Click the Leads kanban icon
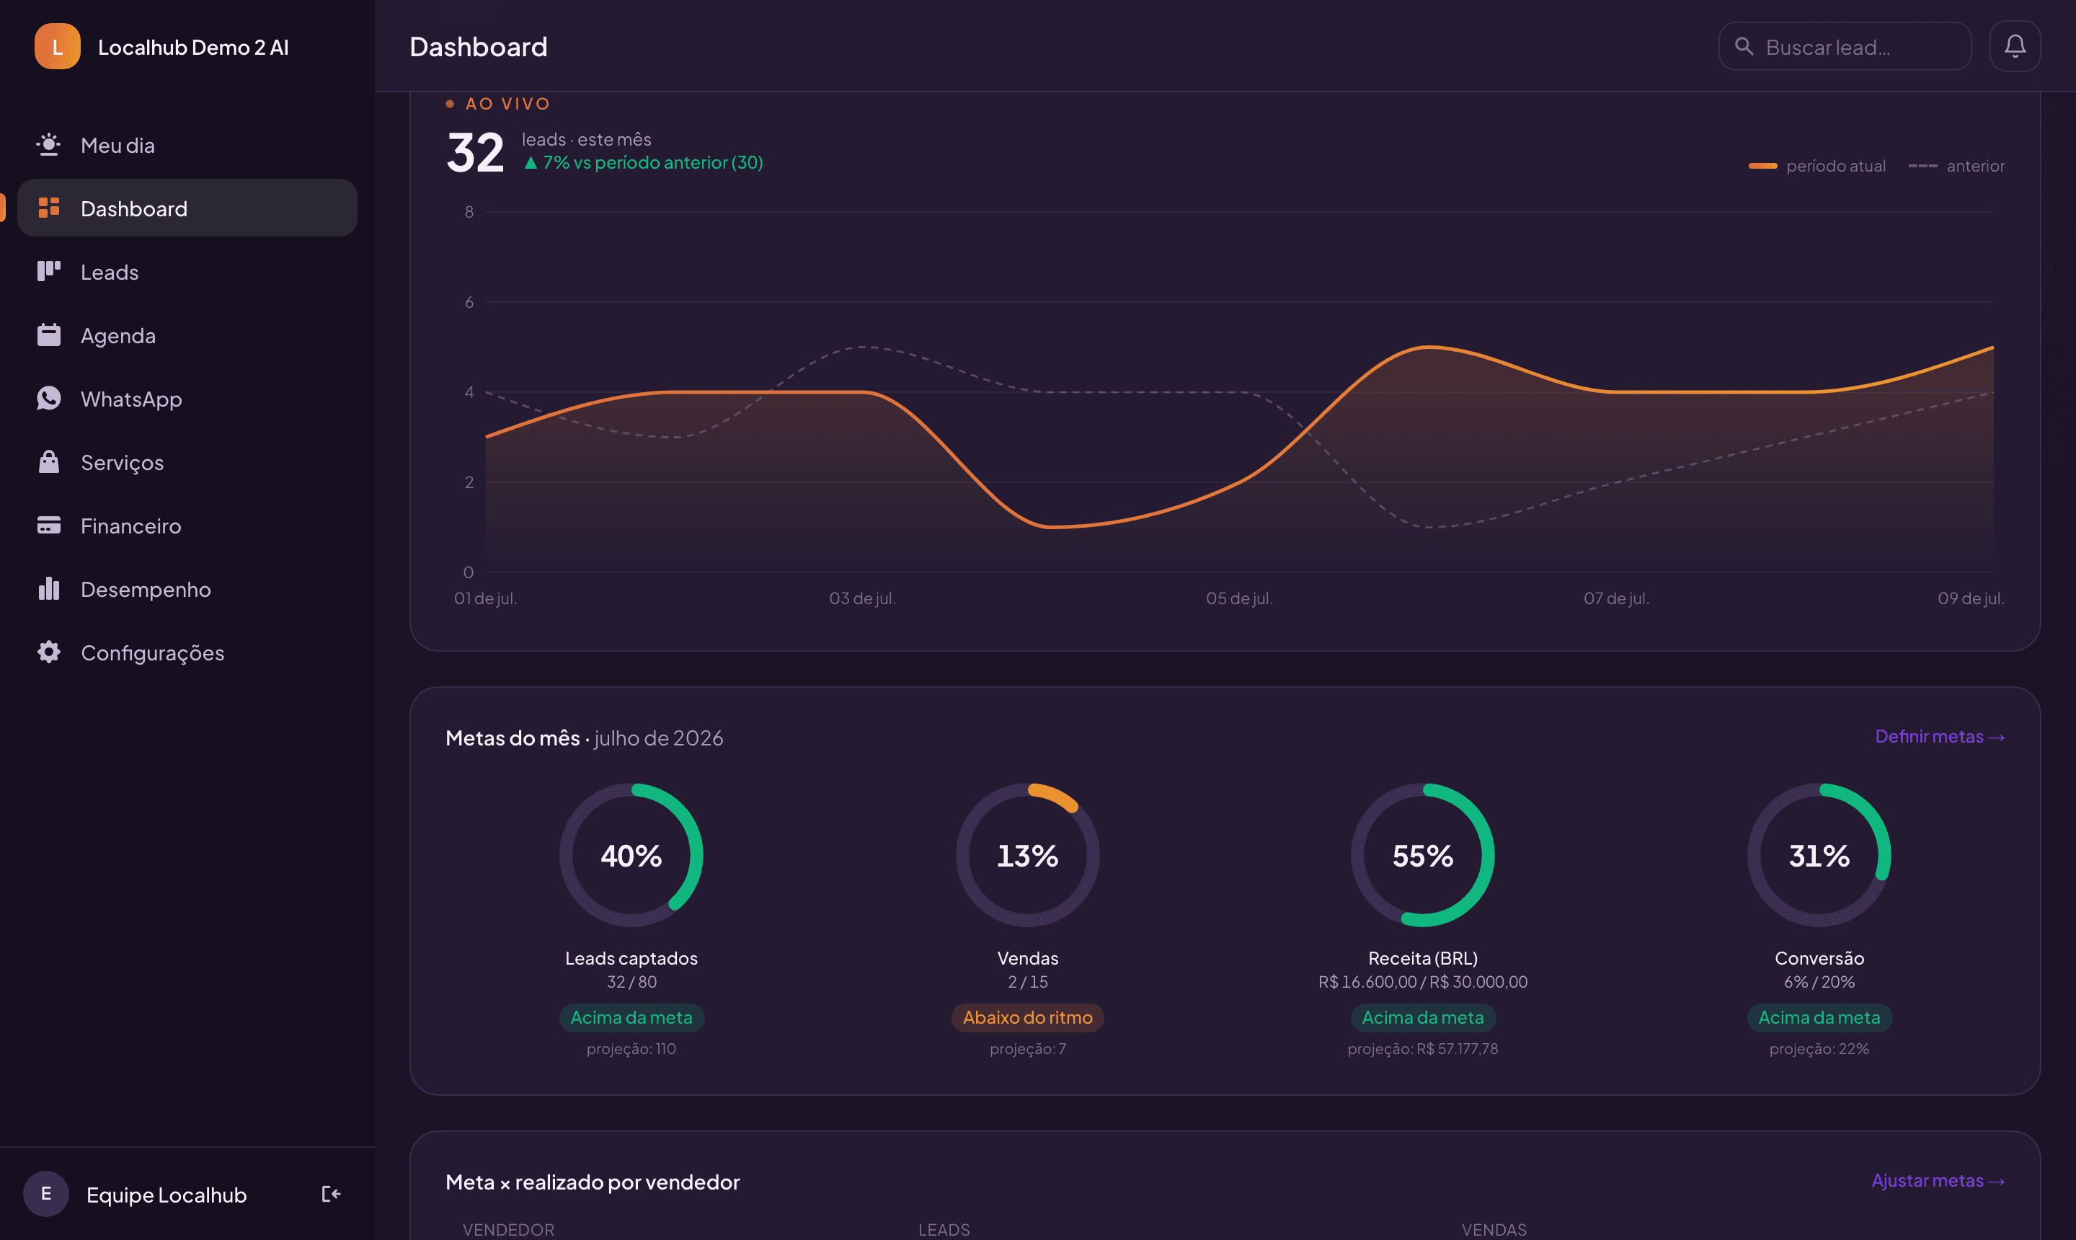Viewport: 2076px width, 1240px height. tap(49, 272)
